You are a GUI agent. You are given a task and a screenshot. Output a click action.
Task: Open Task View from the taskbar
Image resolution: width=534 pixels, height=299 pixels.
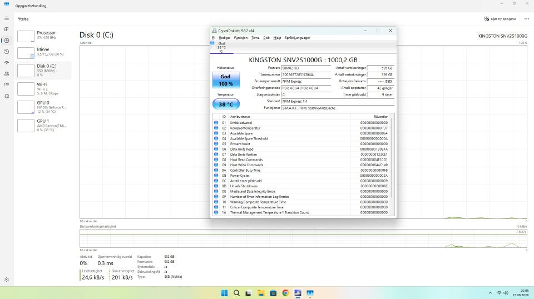pyautogui.click(x=249, y=293)
